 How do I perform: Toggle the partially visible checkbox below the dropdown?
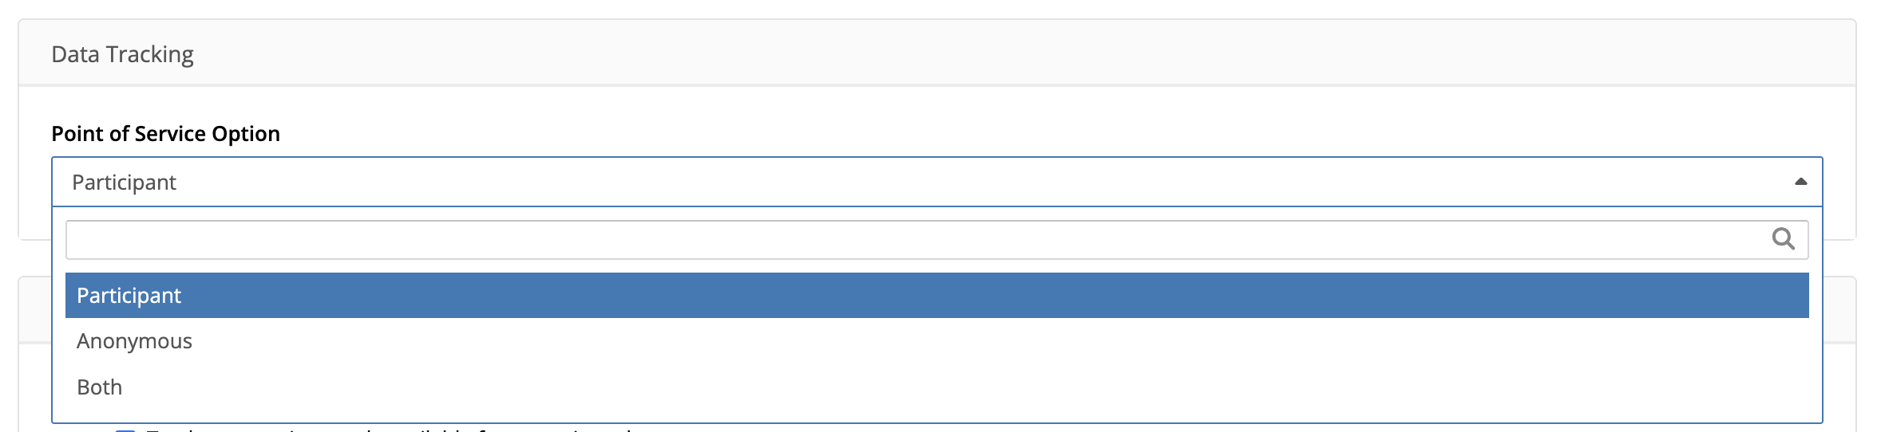tap(125, 430)
